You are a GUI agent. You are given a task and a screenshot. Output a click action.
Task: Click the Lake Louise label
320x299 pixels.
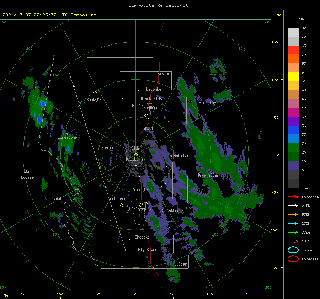coord(27,175)
